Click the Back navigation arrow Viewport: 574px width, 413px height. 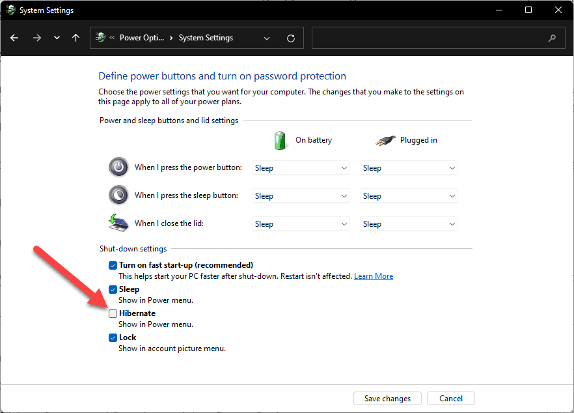point(14,38)
